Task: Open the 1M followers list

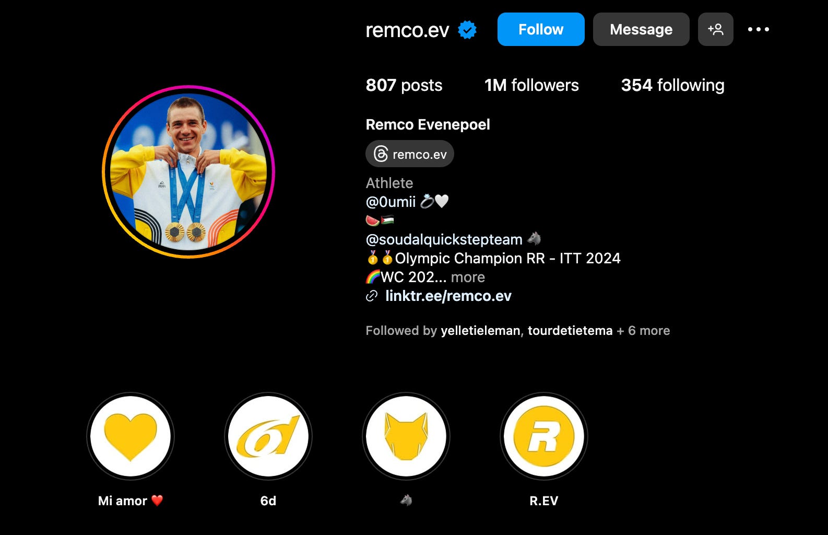Action: point(531,85)
